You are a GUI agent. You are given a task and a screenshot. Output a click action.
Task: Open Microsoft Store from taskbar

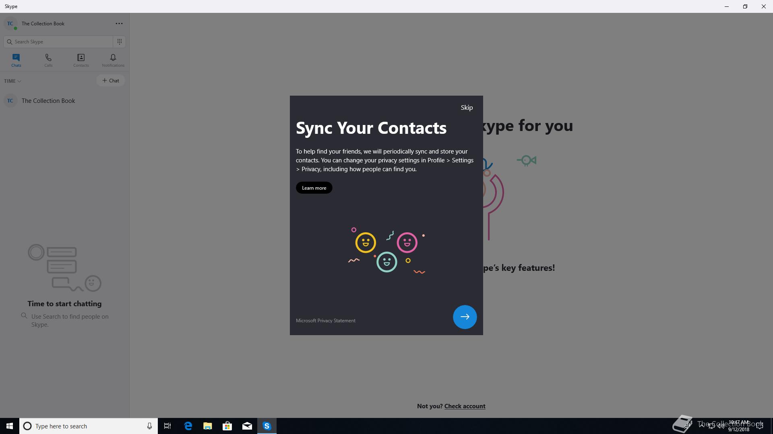pyautogui.click(x=227, y=426)
